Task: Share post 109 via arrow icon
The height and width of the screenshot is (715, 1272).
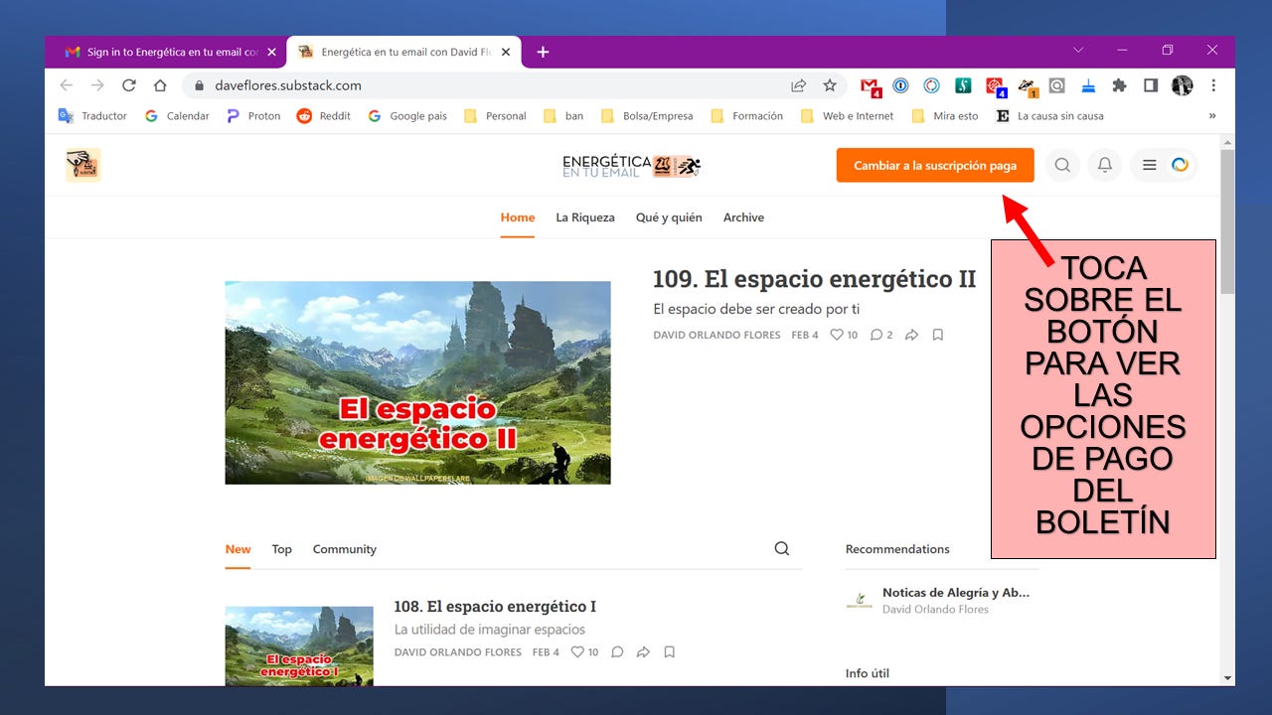Action: click(x=911, y=335)
